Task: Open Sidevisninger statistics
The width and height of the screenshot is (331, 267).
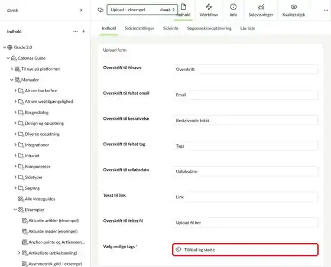Action: (x=261, y=10)
